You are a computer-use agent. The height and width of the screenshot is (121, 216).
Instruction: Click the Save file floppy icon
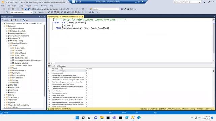click(26, 9)
